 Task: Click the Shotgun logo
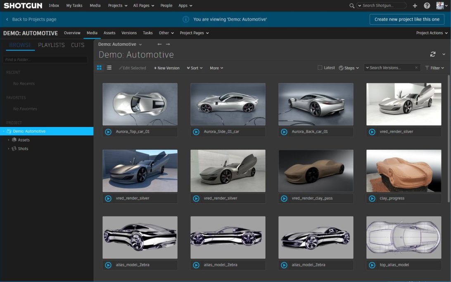(22, 5)
